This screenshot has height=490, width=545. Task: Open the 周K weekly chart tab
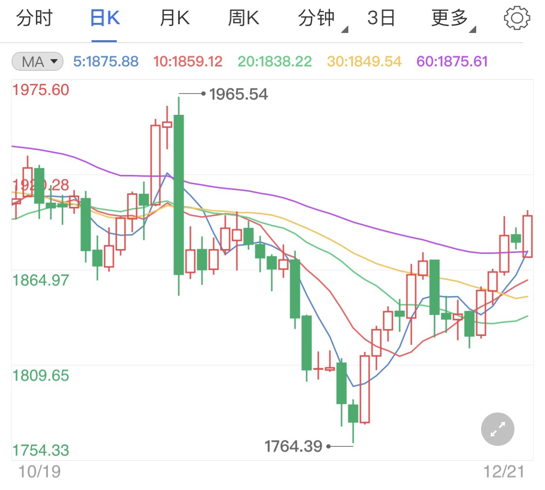[244, 18]
